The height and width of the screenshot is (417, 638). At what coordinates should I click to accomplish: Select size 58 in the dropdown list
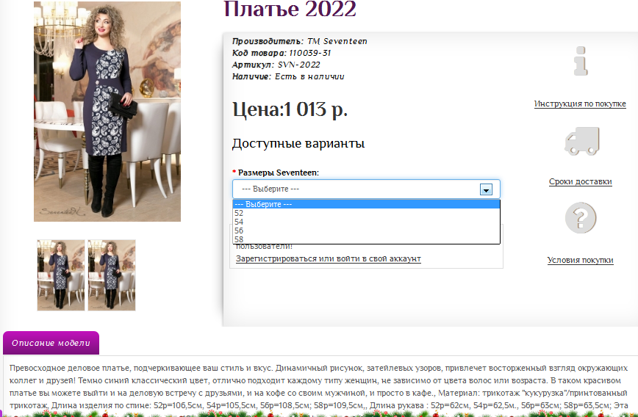pos(366,239)
